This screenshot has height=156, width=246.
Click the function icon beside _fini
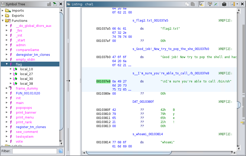11,30
